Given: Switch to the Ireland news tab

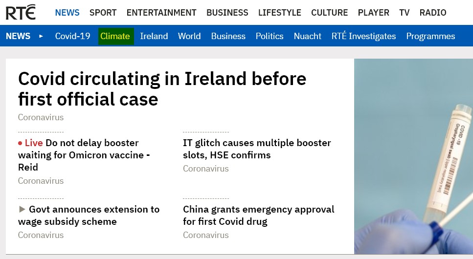Looking at the screenshot, I should click(x=154, y=36).
